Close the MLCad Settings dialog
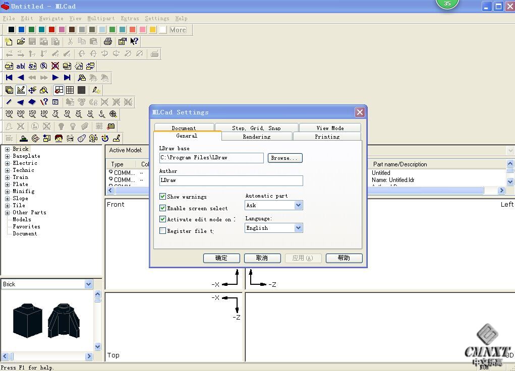 (x=360, y=112)
